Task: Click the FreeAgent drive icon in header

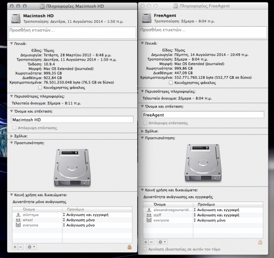Action: (x=146, y=18)
